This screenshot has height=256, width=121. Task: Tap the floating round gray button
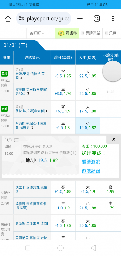coord(112,71)
